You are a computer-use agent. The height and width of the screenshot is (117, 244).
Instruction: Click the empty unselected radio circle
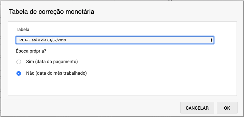19,62
